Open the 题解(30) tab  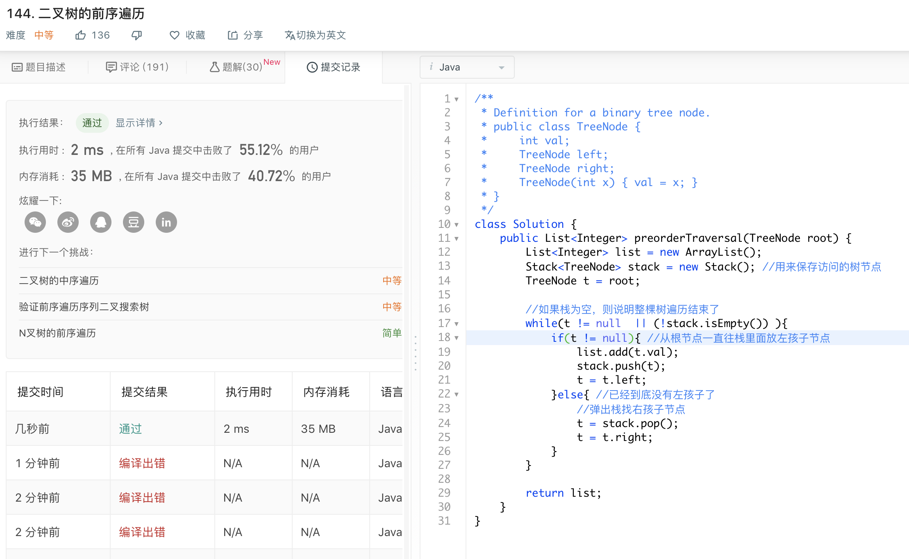(236, 67)
